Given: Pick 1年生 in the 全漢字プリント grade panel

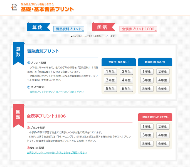Looking at the screenshot, I should click(x=147, y=127).
